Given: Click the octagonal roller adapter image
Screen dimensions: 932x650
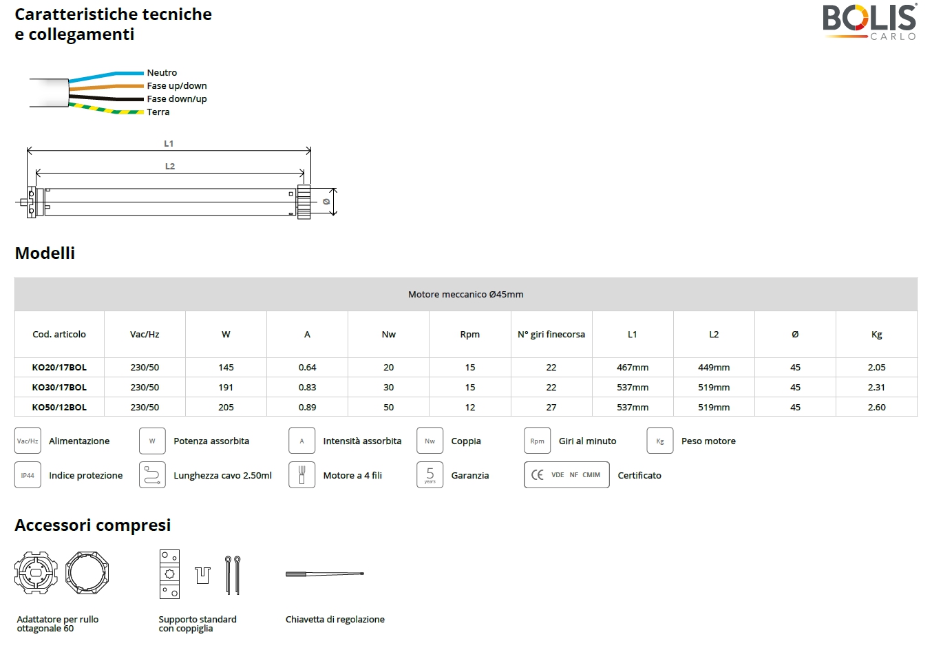Looking at the screenshot, I should (x=62, y=573).
